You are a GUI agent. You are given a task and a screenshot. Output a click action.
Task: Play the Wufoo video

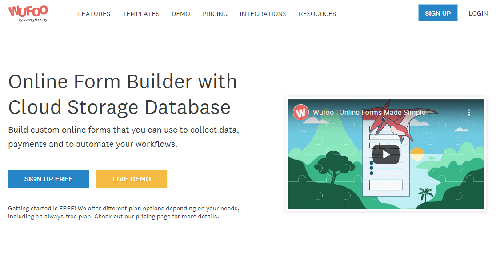[386, 154]
